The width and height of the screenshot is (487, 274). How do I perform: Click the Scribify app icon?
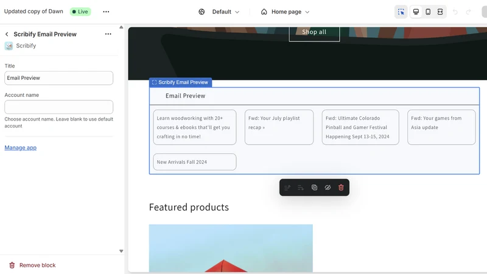click(9, 46)
